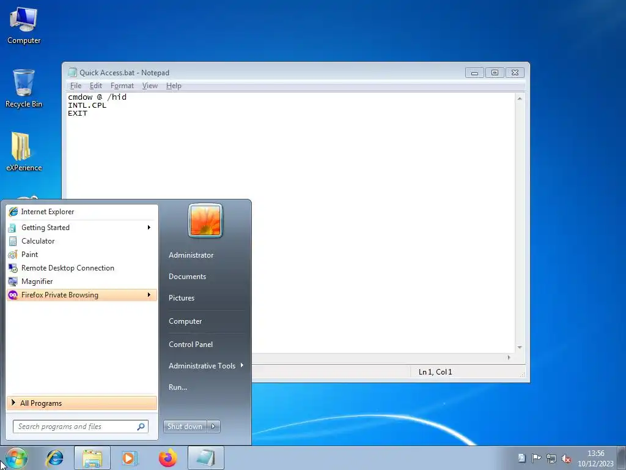Click the 'Ln 1, Col 1' status text
Image resolution: width=626 pixels, height=470 pixels.
[435, 372]
